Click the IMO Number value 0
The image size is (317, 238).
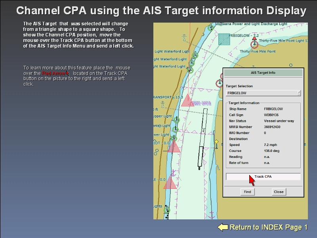pyautogui.click(x=265, y=133)
